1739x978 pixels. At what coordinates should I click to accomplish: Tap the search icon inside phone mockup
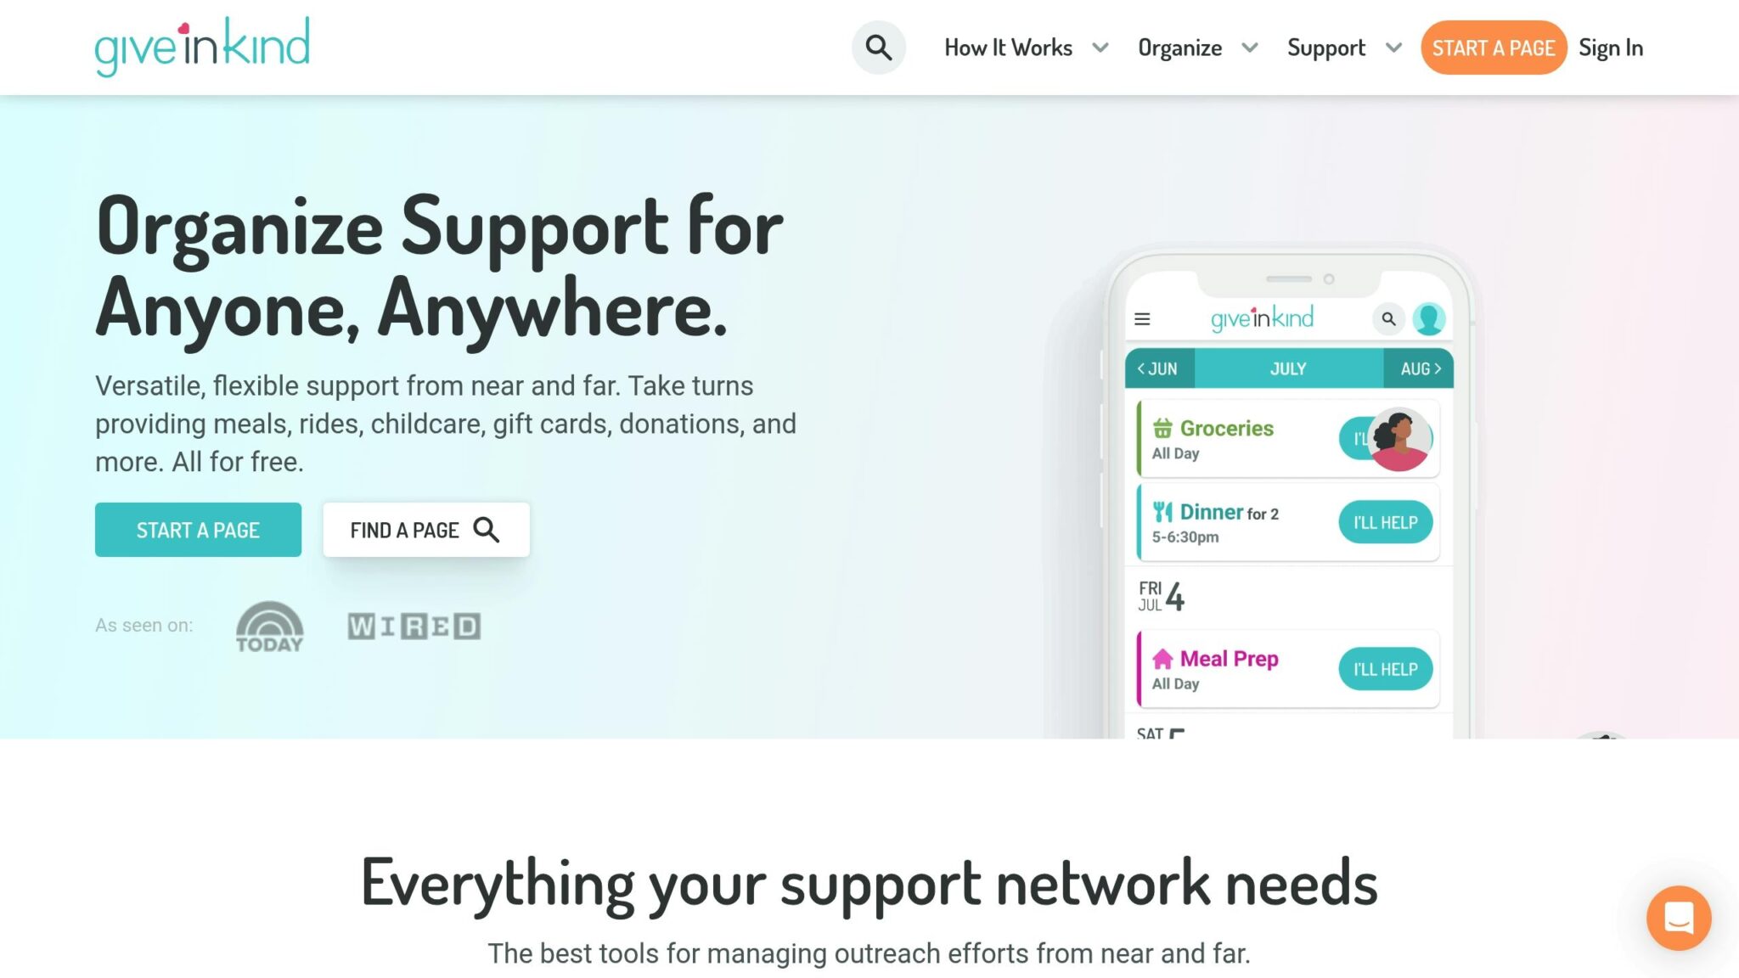[1388, 319]
